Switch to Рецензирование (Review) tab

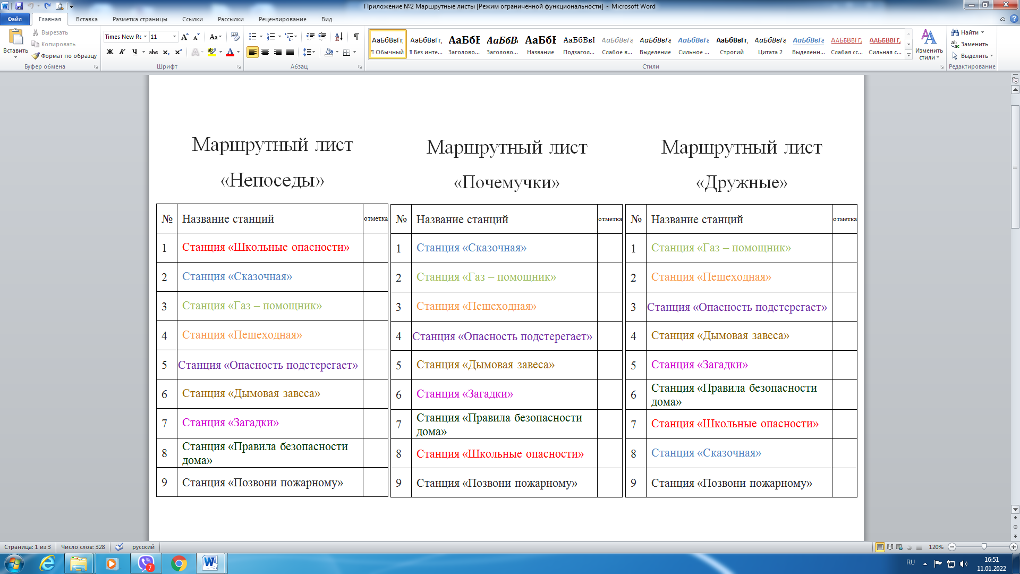click(x=282, y=19)
